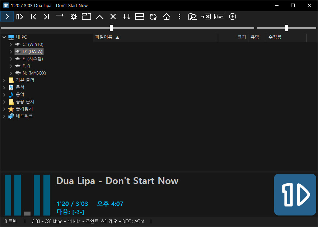Click the up-chevron toolbar icon
Screen dimensions: 318x227
pos(100,17)
